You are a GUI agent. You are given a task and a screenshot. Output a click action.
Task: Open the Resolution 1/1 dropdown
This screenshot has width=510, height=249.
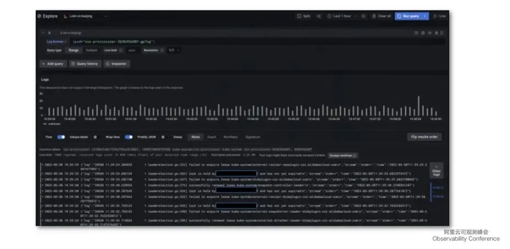point(174,50)
